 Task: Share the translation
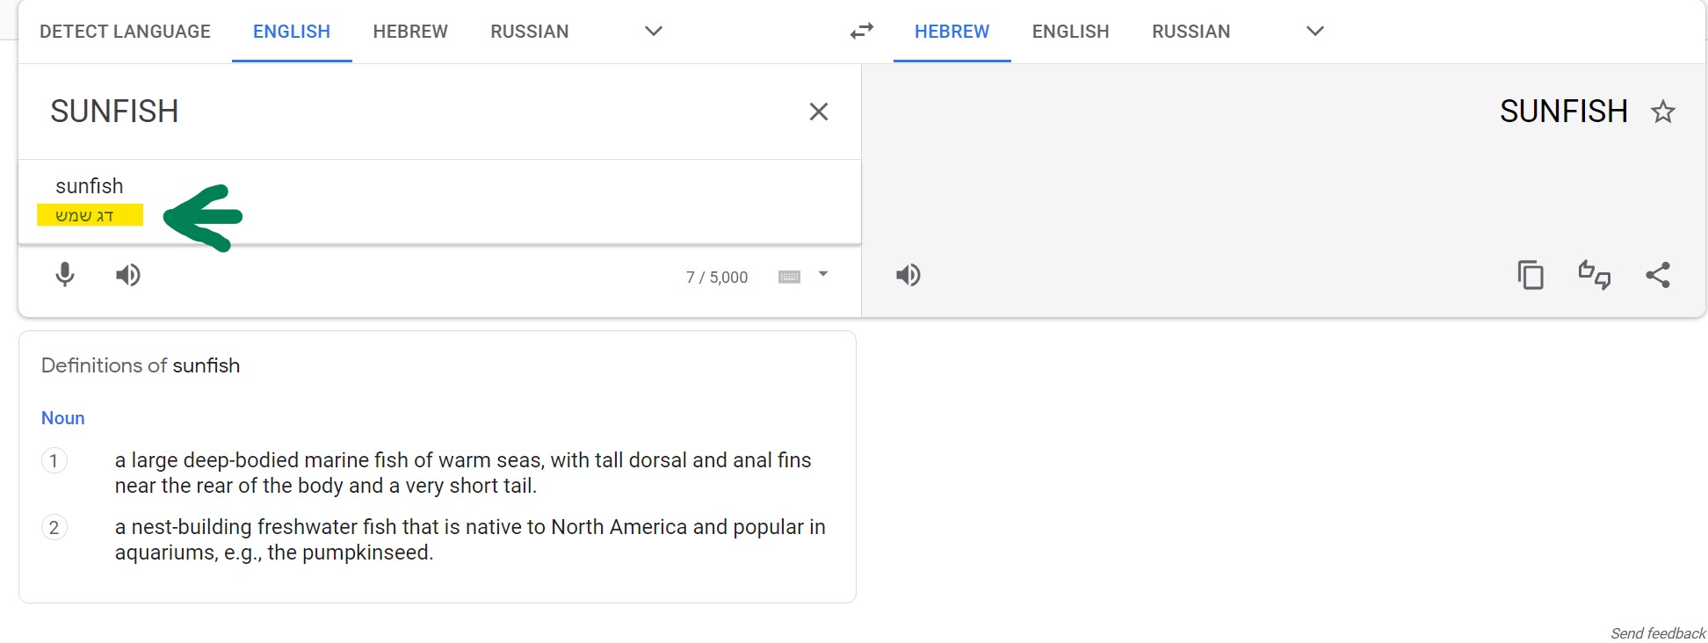point(1658,275)
